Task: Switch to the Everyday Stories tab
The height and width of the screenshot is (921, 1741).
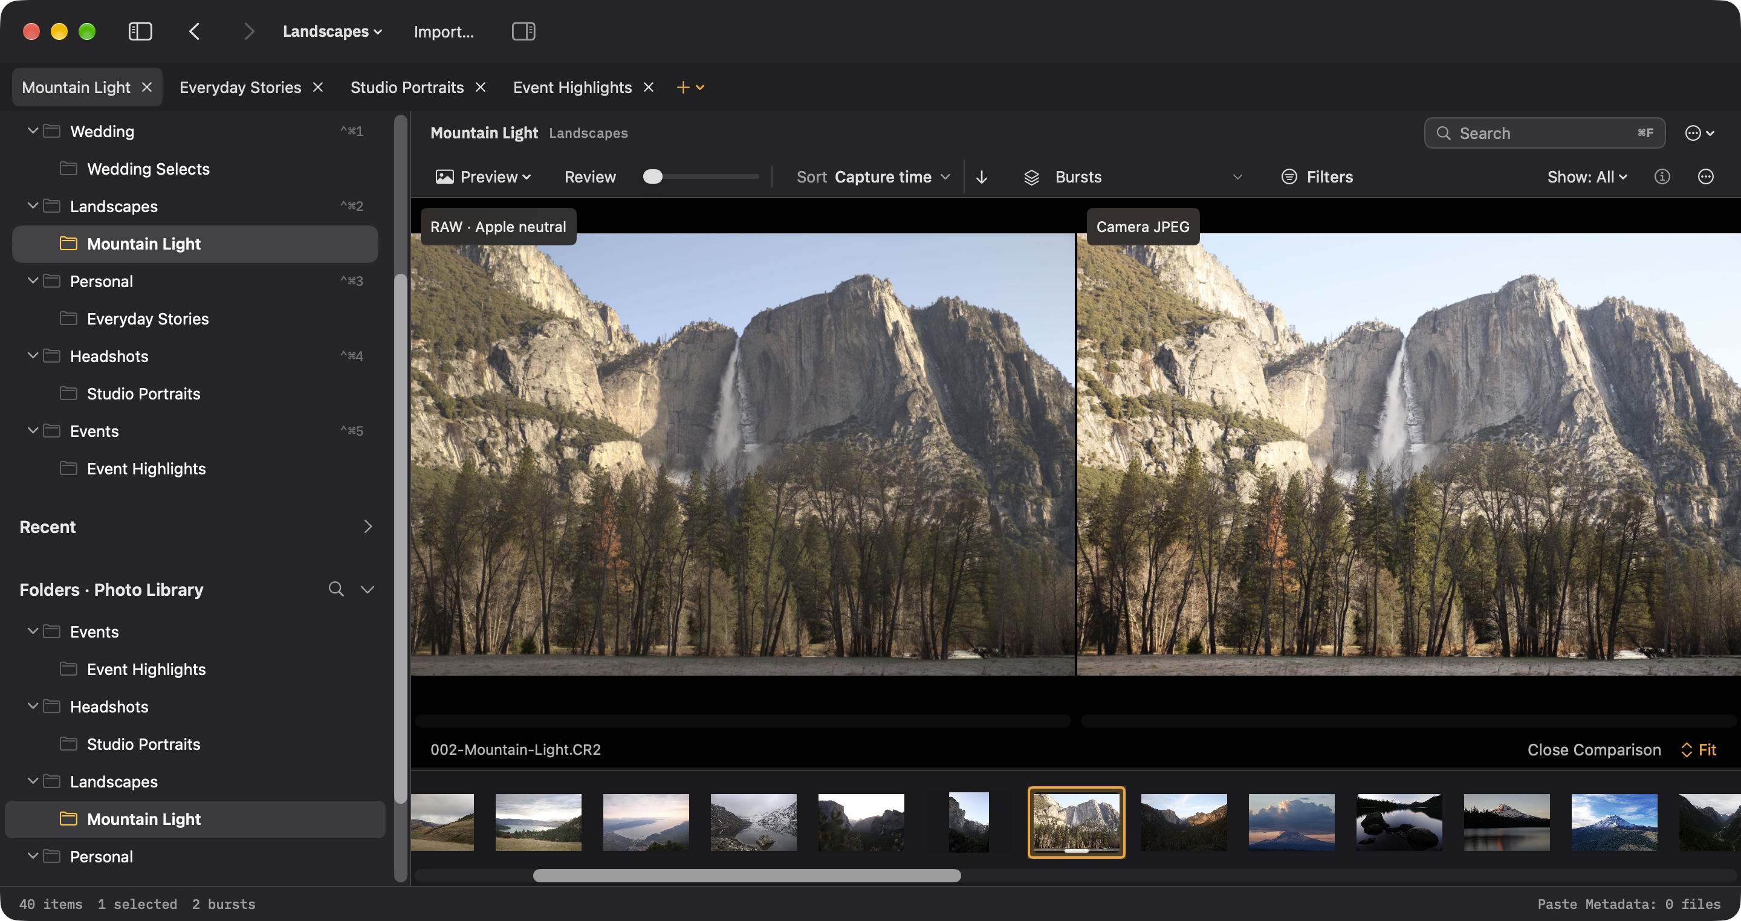Action: [240, 87]
